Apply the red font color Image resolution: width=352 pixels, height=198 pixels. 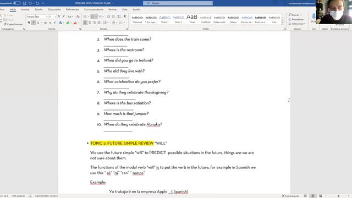(75, 23)
